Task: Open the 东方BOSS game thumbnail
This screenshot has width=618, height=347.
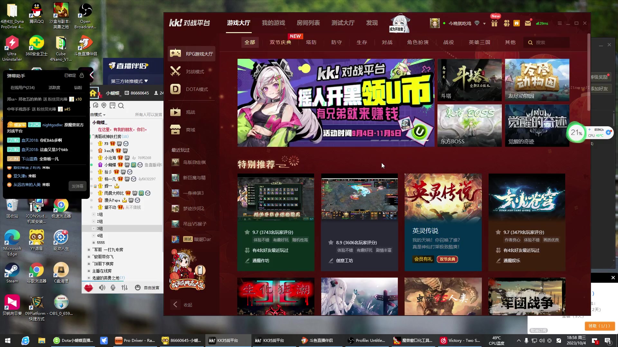Action: 469,126
